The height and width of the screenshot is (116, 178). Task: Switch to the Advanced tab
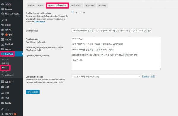(x=90, y=5)
